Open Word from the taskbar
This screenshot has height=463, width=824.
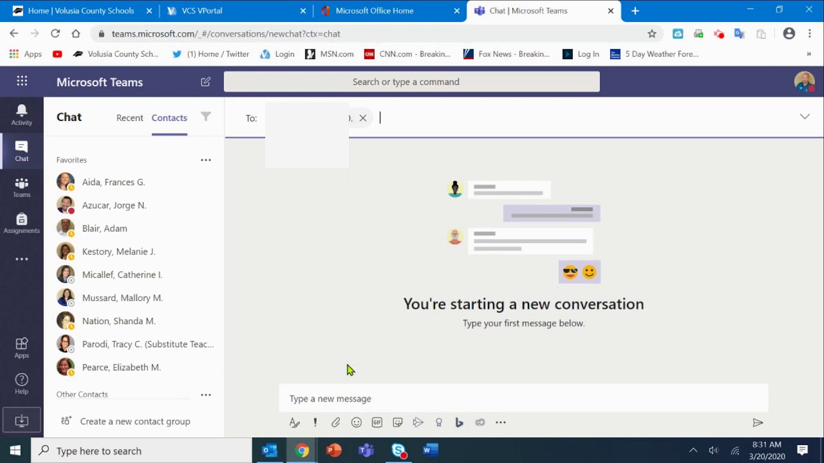tap(430, 451)
